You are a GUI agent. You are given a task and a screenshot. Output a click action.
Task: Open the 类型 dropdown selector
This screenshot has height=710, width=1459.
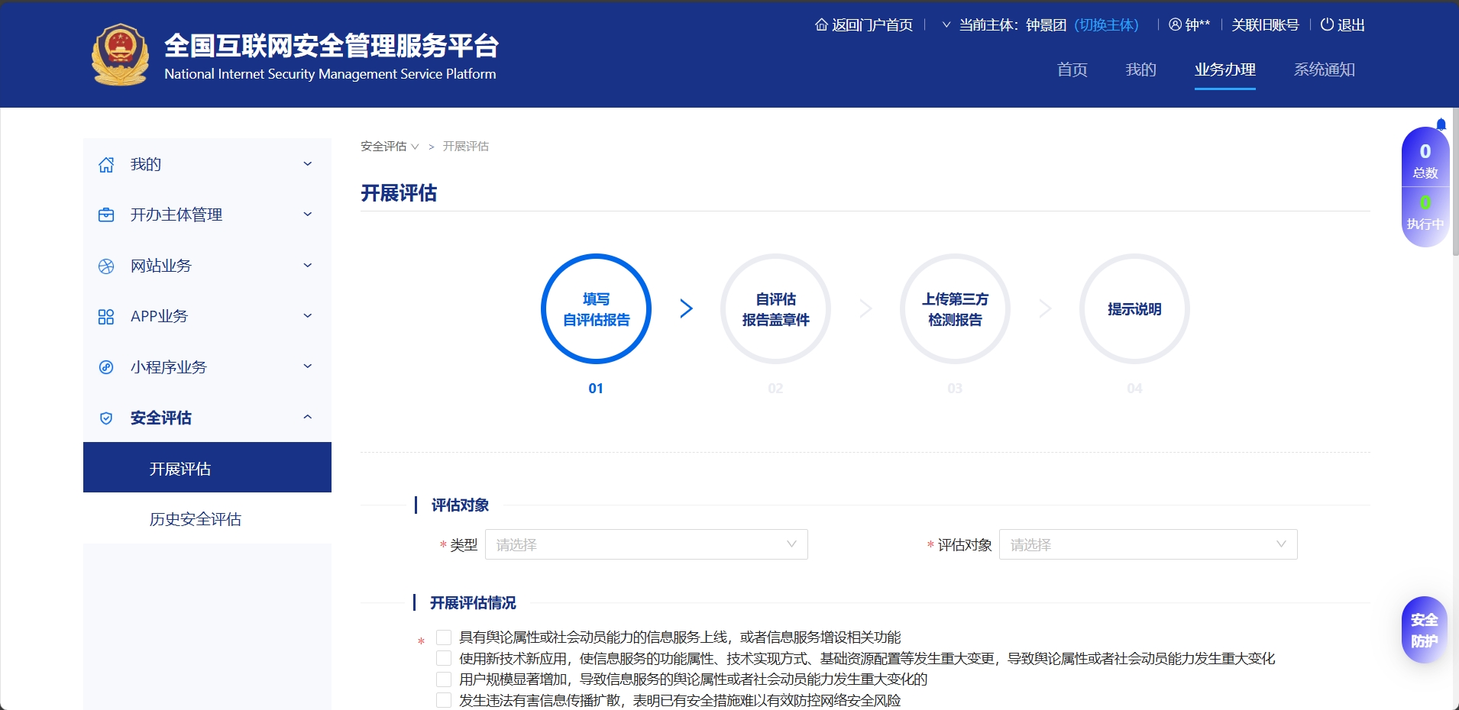[646, 544]
